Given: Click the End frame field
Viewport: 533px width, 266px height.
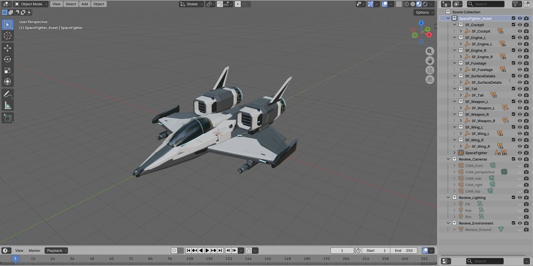Looking at the screenshot, I should pos(405,250).
